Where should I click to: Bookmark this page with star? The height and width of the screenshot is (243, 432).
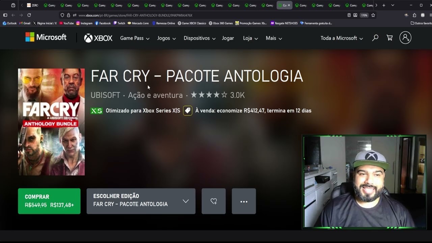(373, 15)
